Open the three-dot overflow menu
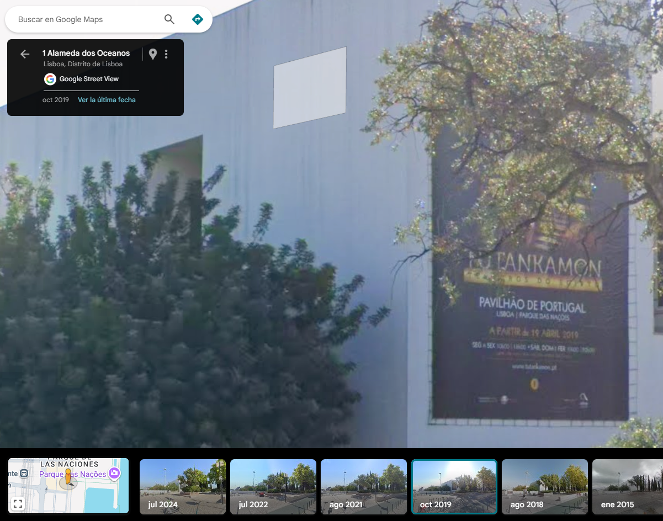Image resolution: width=663 pixels, height=521 pixels. pos(166,54)
